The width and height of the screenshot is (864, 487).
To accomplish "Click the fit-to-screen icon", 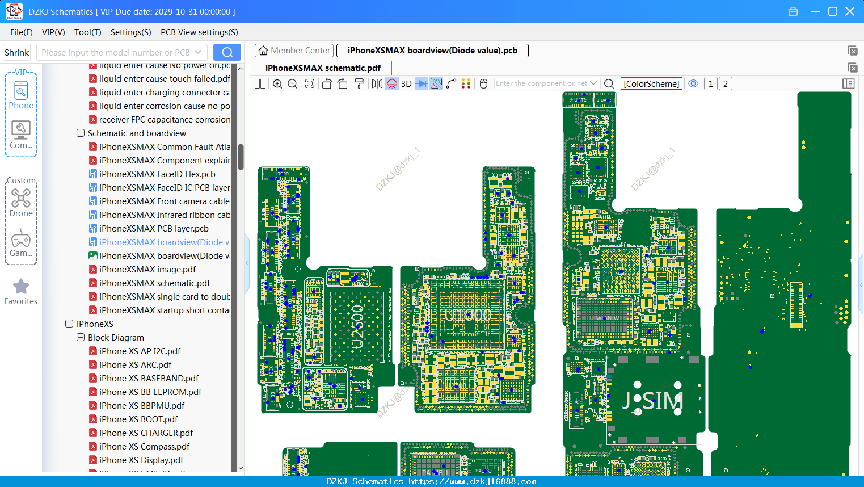I will 310,83.
